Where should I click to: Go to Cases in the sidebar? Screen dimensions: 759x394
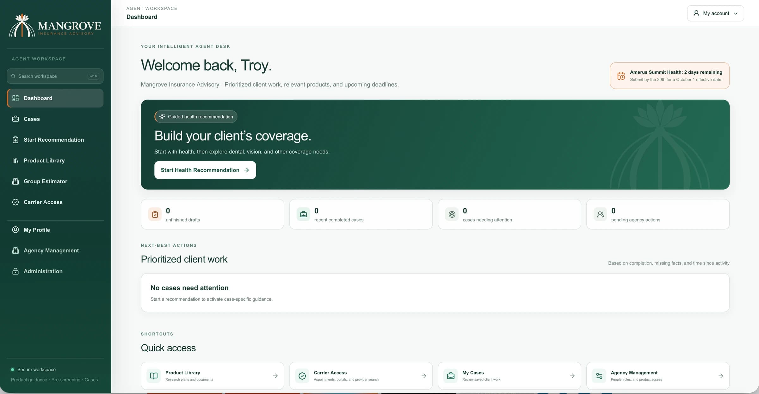click(x=55, y=119)
